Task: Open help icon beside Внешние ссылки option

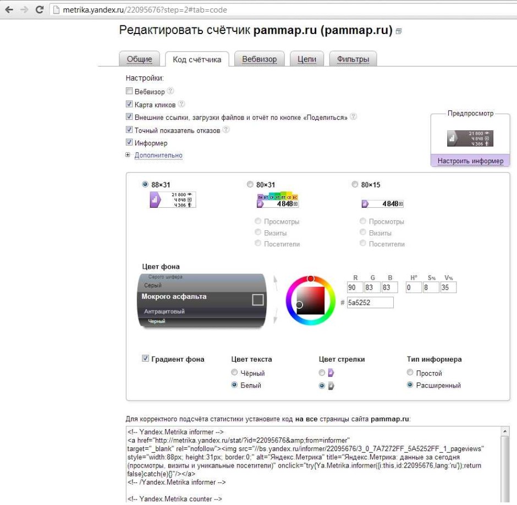Action: [353, 116]
